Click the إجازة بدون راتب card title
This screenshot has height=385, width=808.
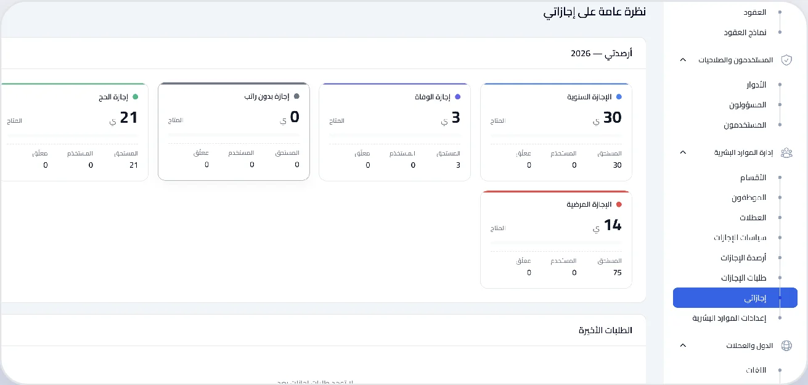(x=267, y=96)
